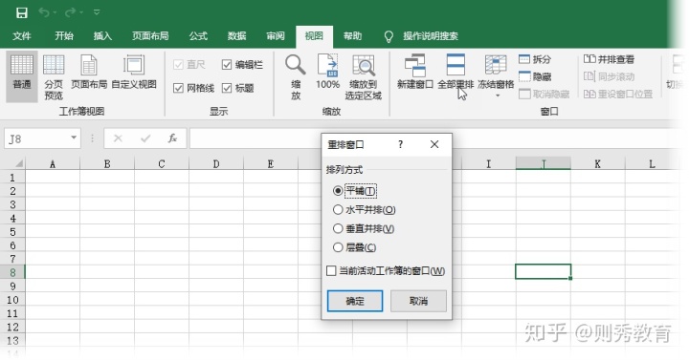Undo the last action
The image size is (689, 361).
[44, 12]
